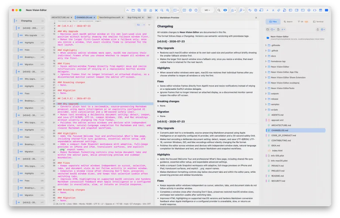This screenshot has height=218, width=340.
Task: Close the Markdown Preview pane
Action: click(256, 18)
